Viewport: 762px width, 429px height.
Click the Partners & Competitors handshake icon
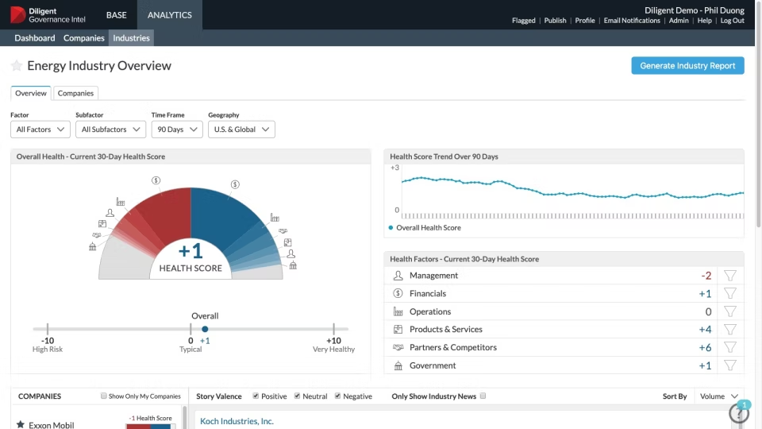398,347
